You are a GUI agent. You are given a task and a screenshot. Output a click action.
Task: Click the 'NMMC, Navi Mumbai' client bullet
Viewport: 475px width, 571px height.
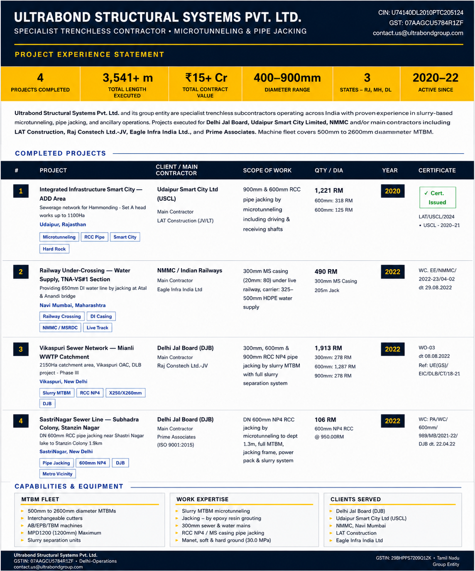coord(361,526)
